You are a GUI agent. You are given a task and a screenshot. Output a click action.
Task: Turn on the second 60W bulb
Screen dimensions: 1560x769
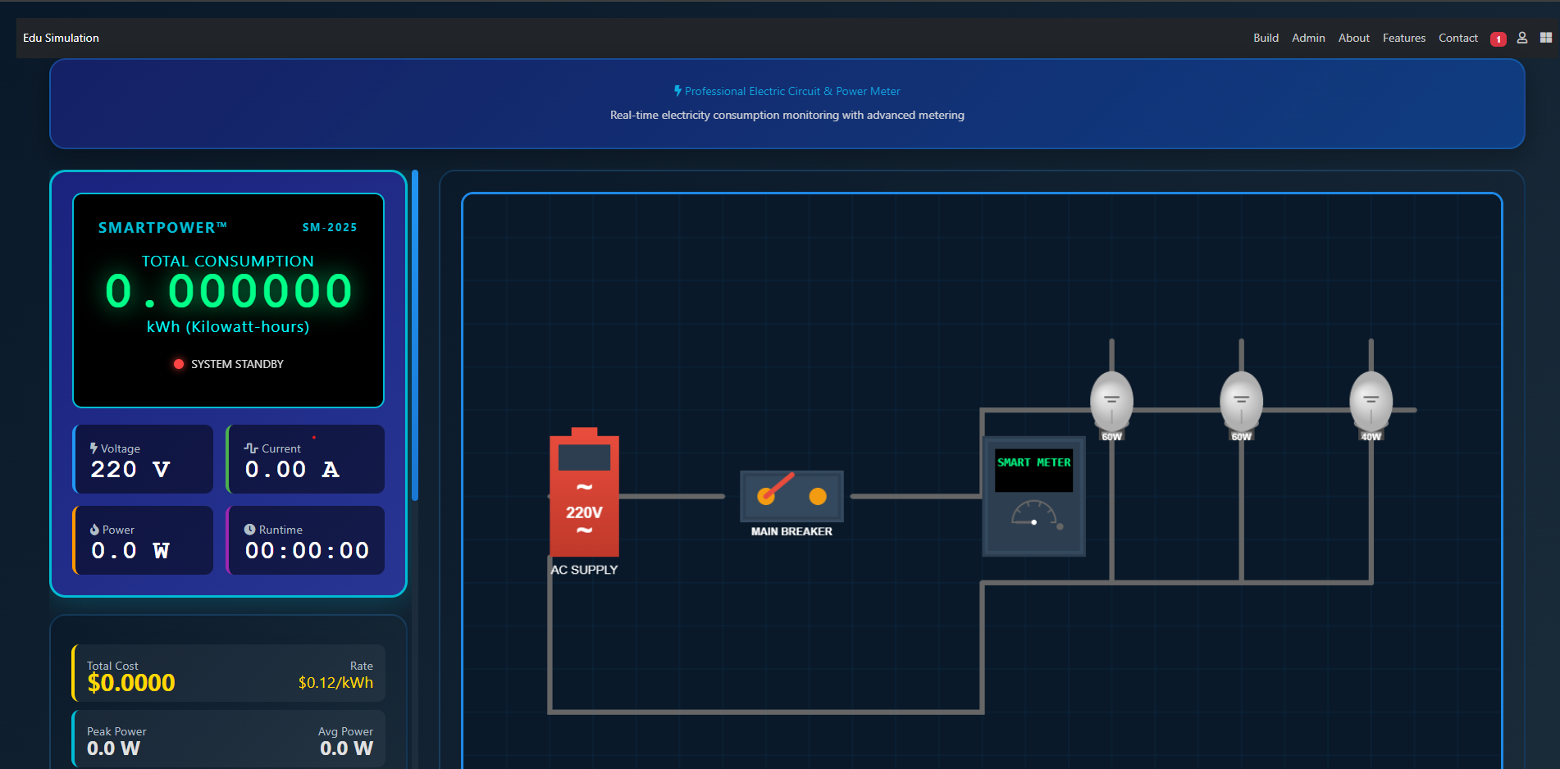point(1241,402)
